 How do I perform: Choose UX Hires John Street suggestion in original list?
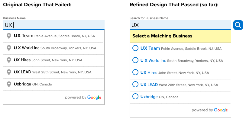coord(54,60)
